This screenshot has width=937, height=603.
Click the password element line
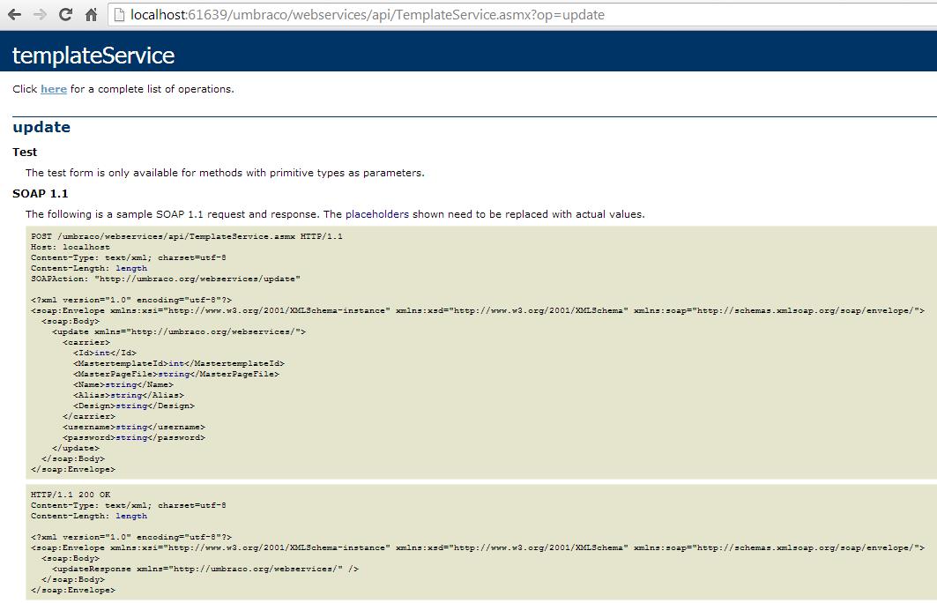(134, 437)
